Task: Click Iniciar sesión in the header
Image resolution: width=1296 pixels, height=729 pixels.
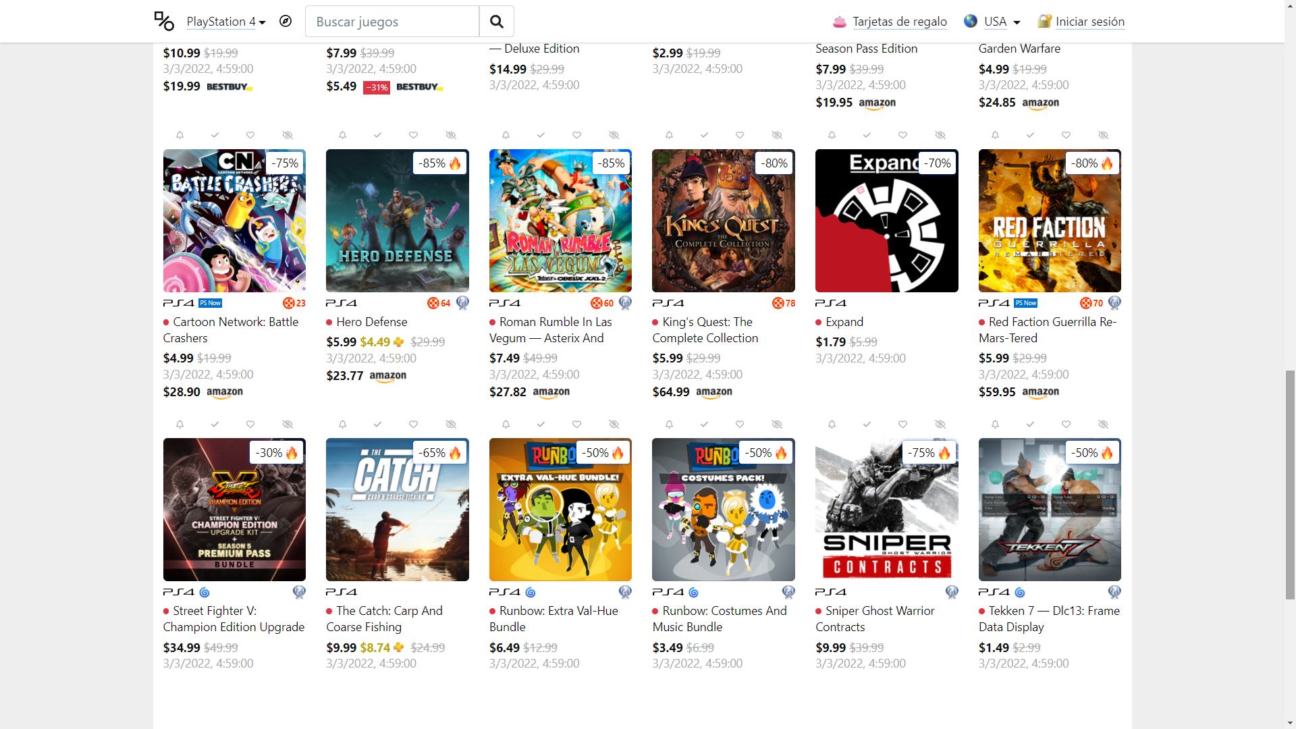Action: point(1089,22)
